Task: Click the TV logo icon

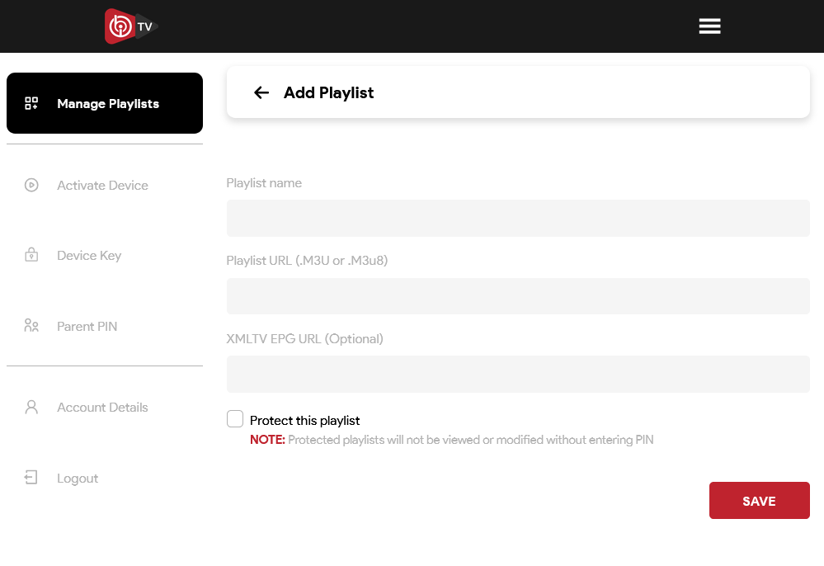Action: (x=129, y=26)
